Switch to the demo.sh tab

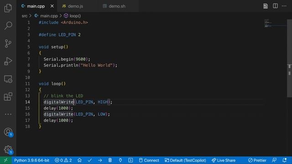(x=117, y=6)
